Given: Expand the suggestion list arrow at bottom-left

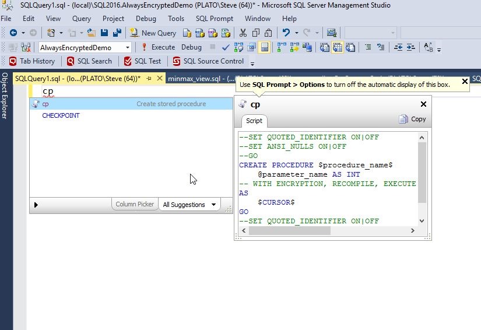Looking at the screenshot, I should click(x=36, y=205).
